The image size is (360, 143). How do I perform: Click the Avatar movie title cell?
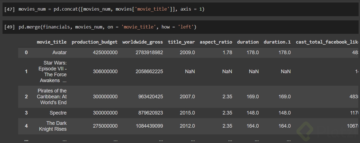(59, 53)
